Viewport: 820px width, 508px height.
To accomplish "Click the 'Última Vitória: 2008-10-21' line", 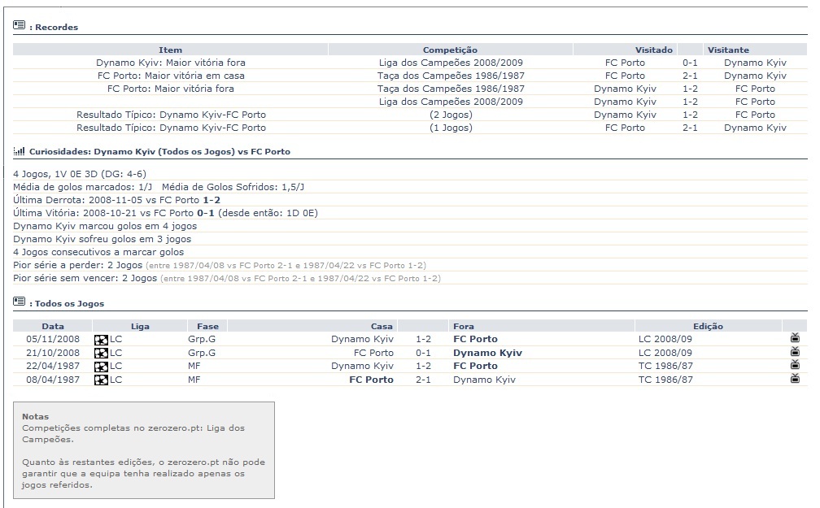I will tap(165, 213).
